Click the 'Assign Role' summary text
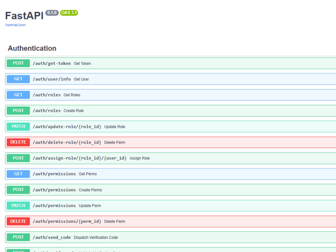Image resolution: width=336 pixels, height=252 pixels. (140, 158)
